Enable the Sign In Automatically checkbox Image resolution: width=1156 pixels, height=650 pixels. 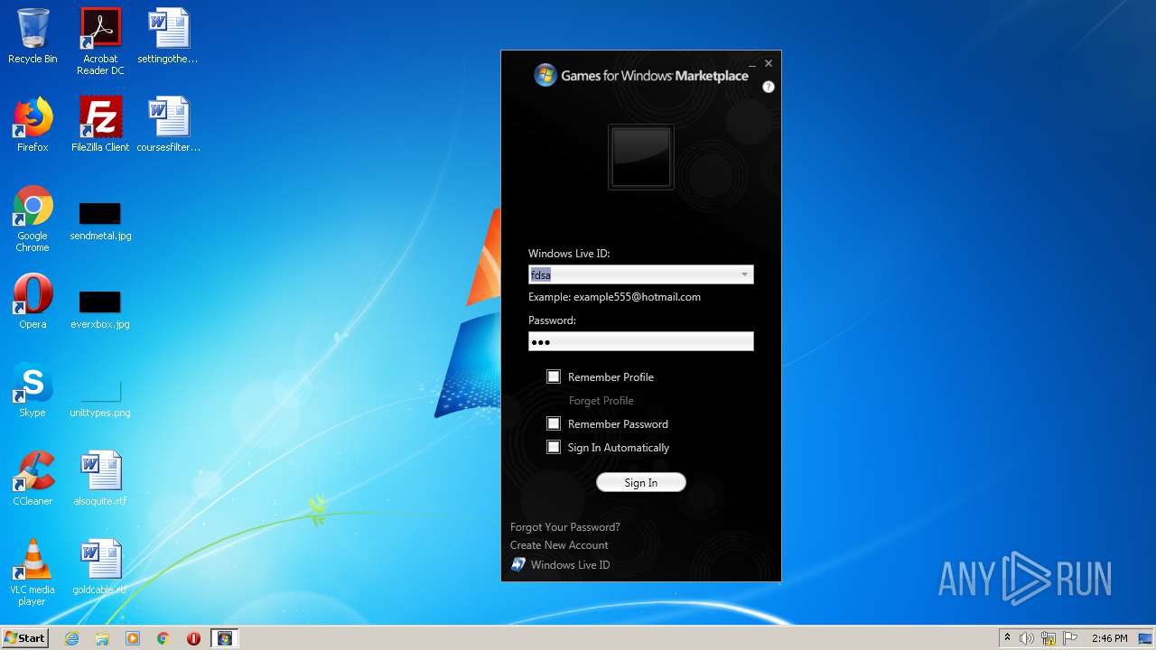pos(554,447)
